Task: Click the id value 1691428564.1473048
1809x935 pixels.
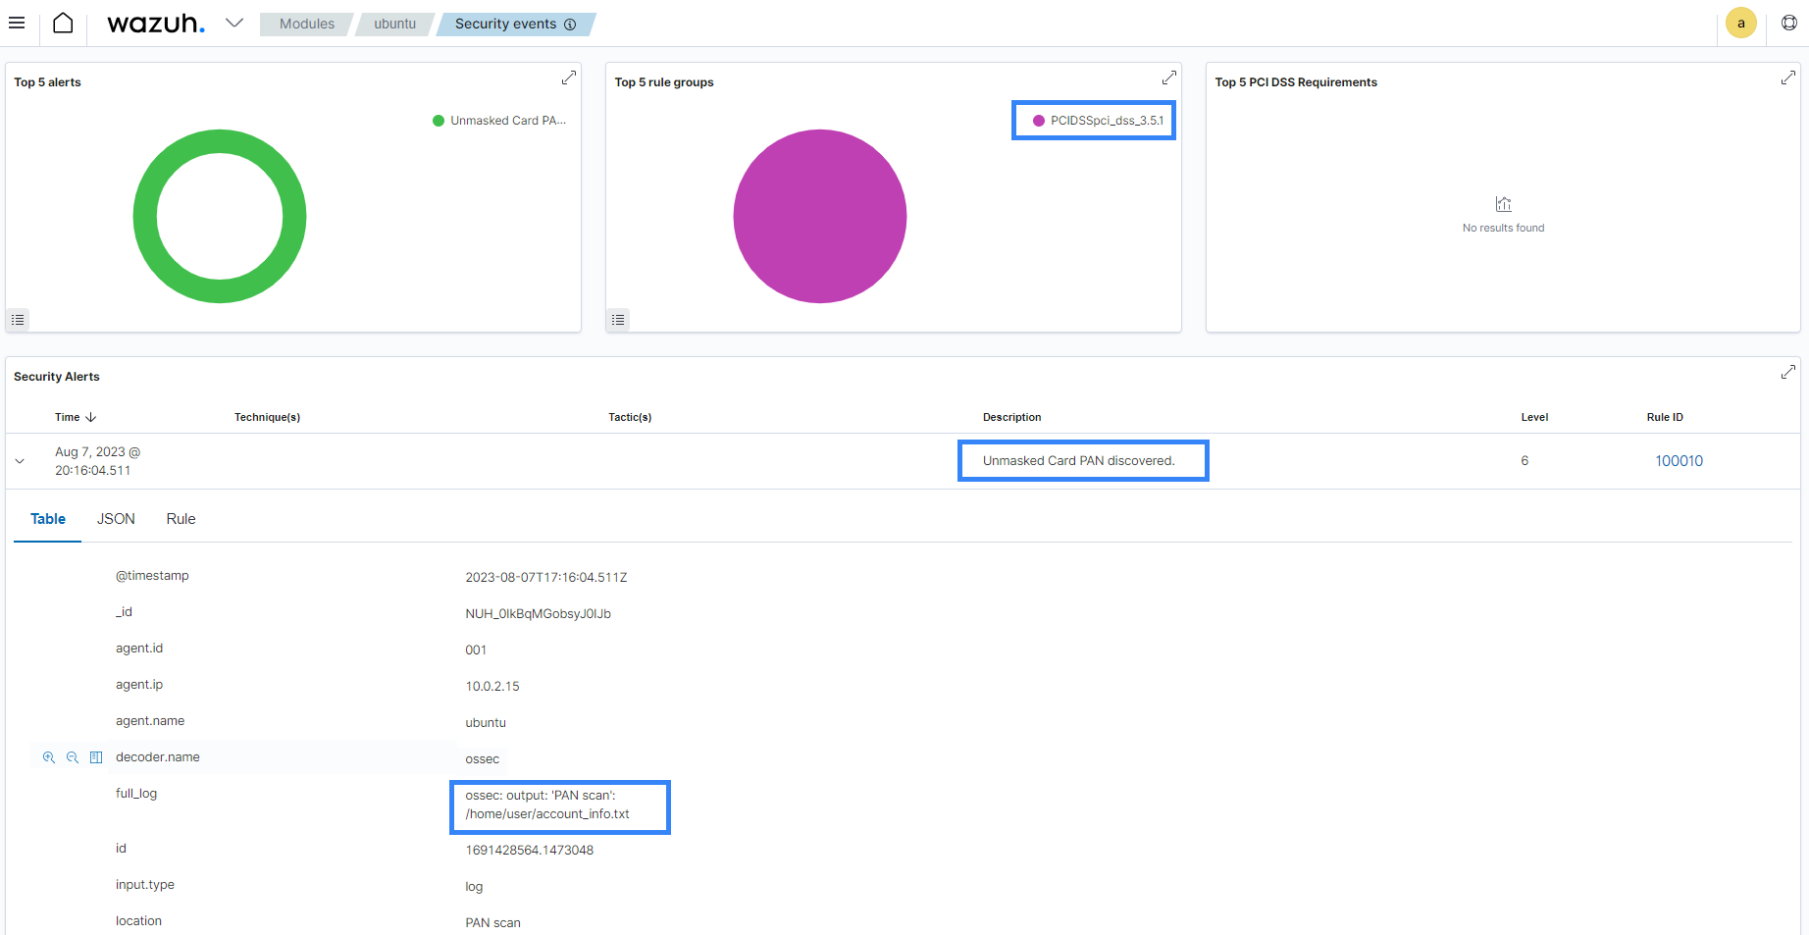Action: 529,850
